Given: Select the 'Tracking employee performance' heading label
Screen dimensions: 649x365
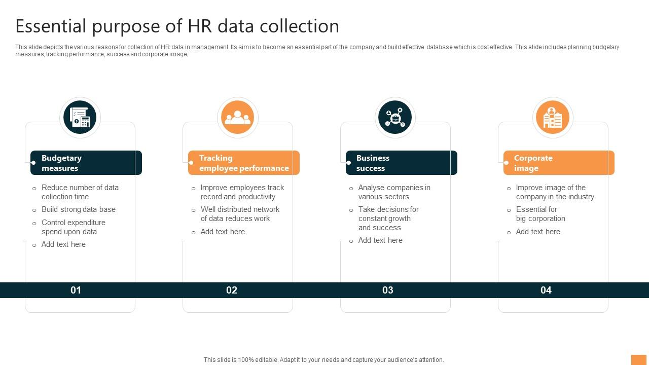Looking at the screenshot, I should pyautogui.click(x=244, y=163).
